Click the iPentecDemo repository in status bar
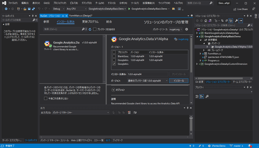The height and width of the screenshot is (148, 259). [x=217, y=146]
